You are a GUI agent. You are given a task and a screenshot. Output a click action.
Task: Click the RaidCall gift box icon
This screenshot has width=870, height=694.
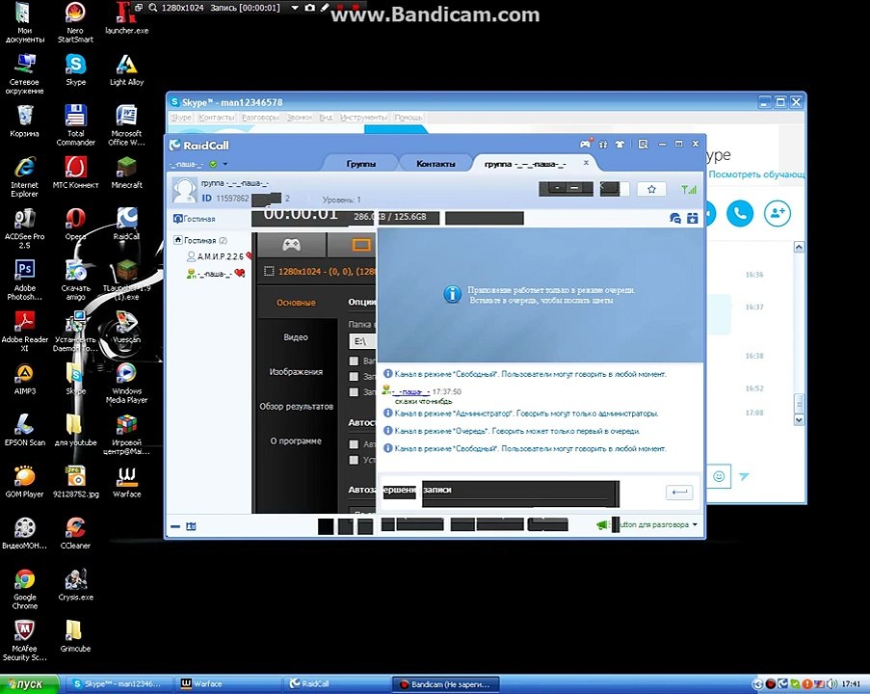coord(603,145)
